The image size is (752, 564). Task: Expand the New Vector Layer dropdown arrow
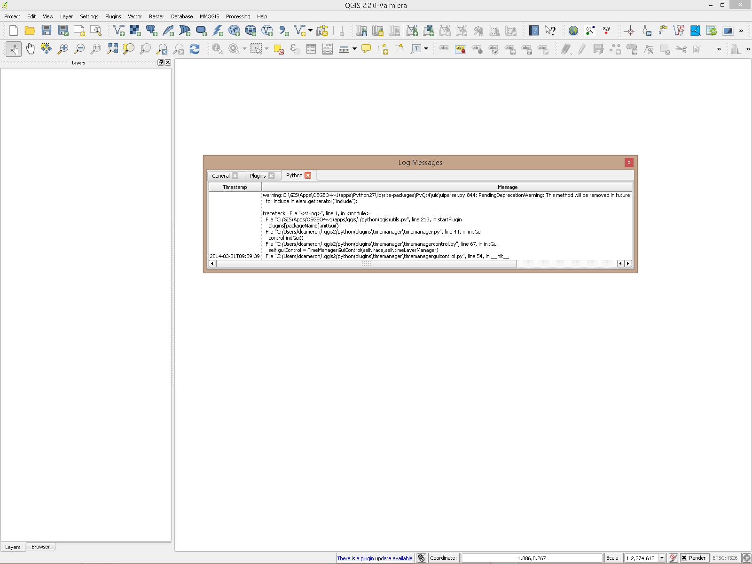pyautogui.click(x=310, y=31)
